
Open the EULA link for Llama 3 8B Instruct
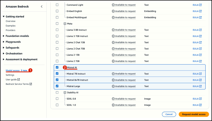coord(197,30)
